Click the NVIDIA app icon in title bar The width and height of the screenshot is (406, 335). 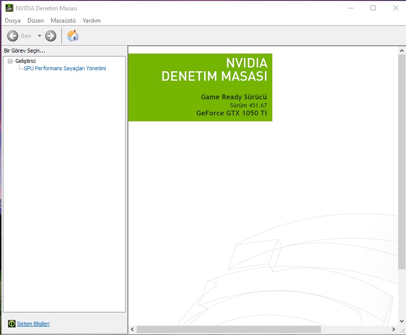(9, 8)
